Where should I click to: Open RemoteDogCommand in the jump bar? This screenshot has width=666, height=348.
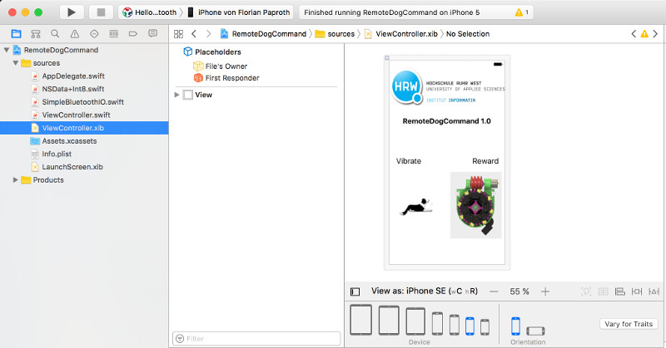263,34
